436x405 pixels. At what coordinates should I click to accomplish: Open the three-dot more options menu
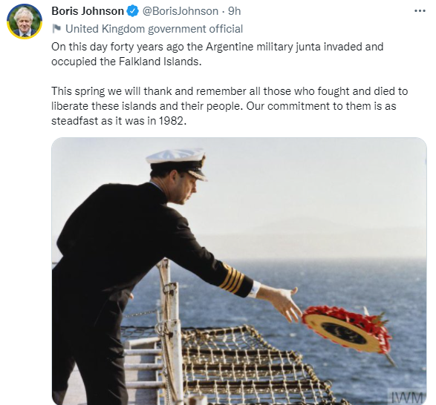420,11
